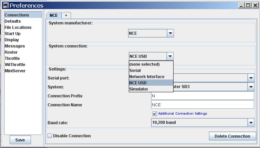The width and height of the screenshot is (260, 148).
Task: Open Display preferences
Action: (x=23, y=40)
